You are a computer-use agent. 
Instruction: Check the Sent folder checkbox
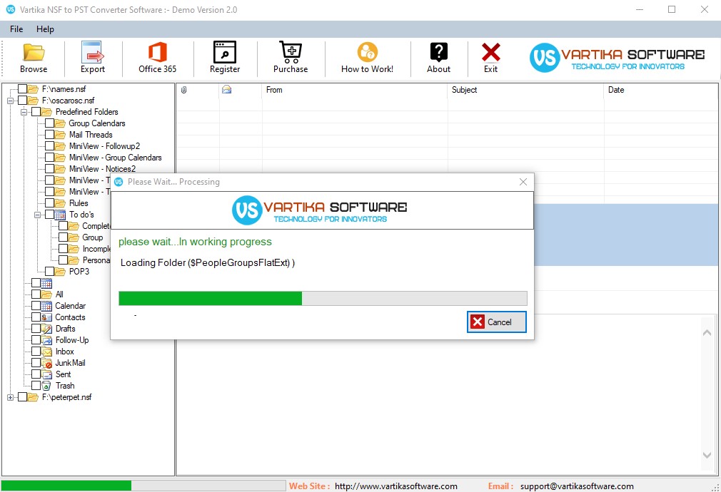(36, 374)
